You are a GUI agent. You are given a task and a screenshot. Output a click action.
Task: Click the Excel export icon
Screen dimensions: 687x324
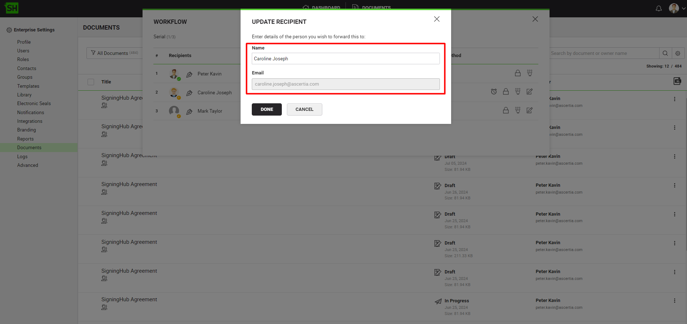point(677,81)
